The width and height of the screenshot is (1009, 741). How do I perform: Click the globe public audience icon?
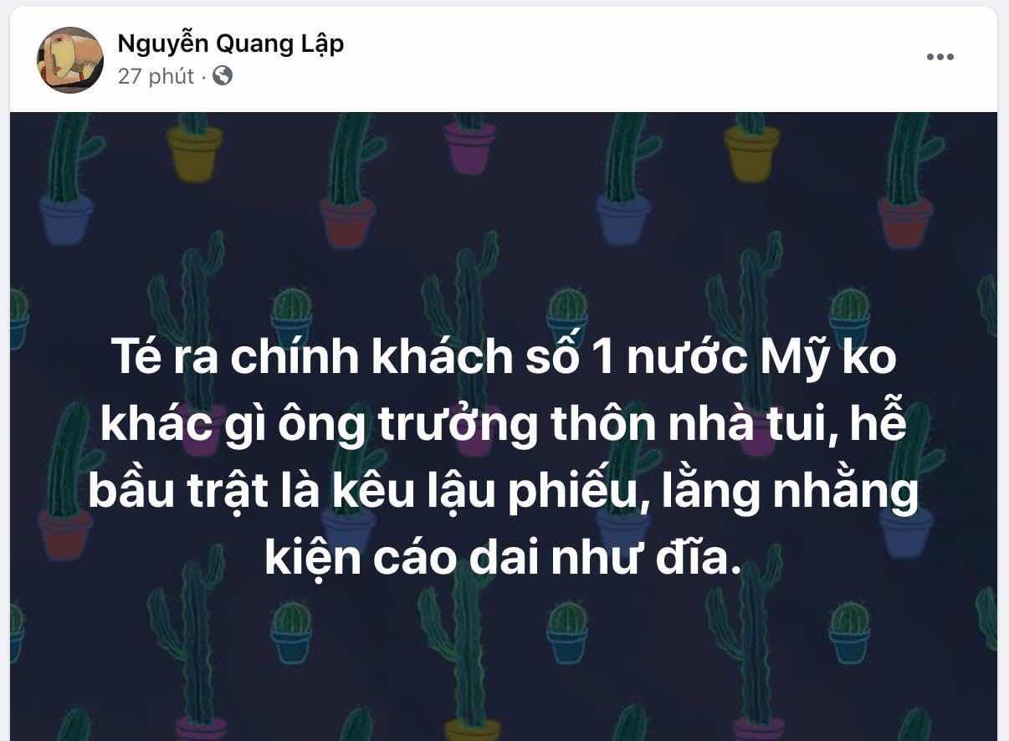(223, 76)
